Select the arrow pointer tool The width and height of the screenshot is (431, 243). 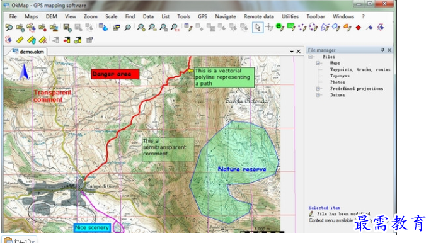tap(258, 28)
